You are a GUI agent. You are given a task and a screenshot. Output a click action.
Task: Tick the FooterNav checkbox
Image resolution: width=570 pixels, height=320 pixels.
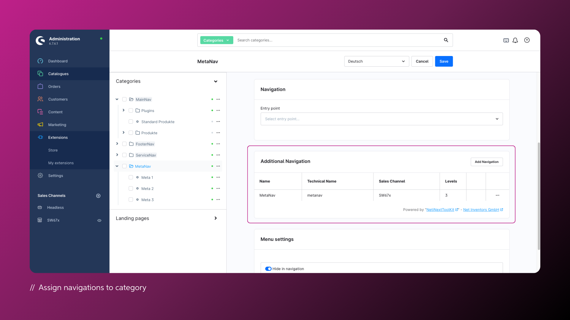124,144
